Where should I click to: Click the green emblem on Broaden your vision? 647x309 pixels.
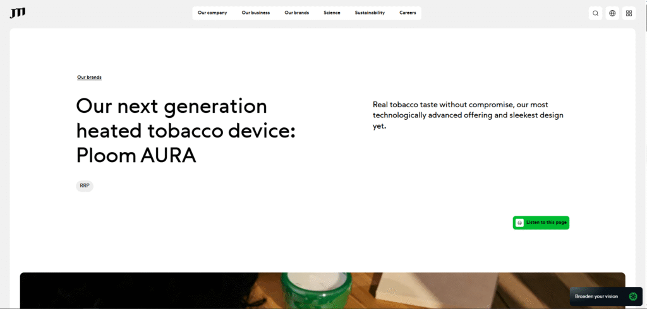click(632, 296)
